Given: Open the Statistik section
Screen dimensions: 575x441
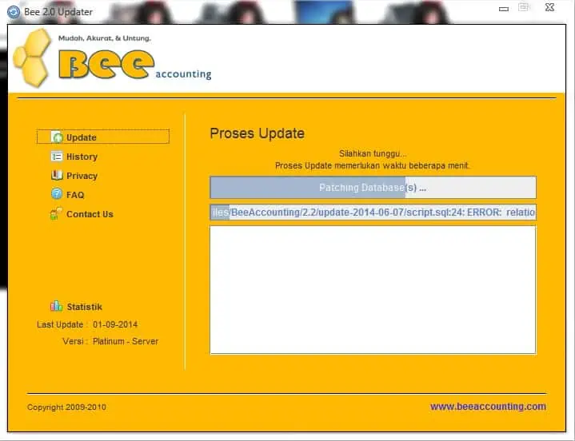Looking at the screenshot, I should click(x=84, y=307).
